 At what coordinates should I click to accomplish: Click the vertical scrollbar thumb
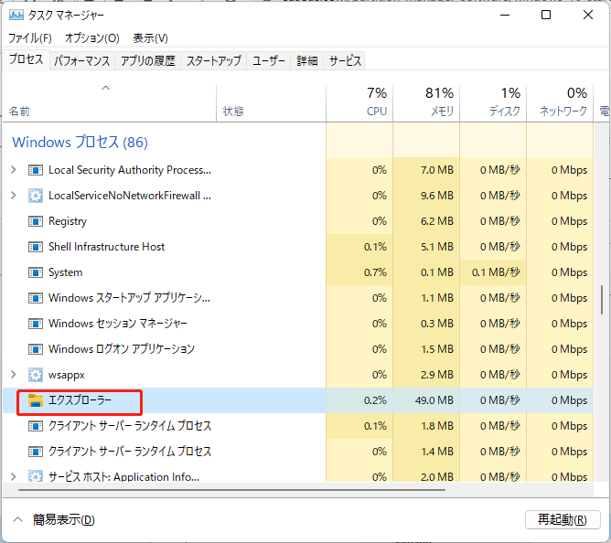click(602, 299)
